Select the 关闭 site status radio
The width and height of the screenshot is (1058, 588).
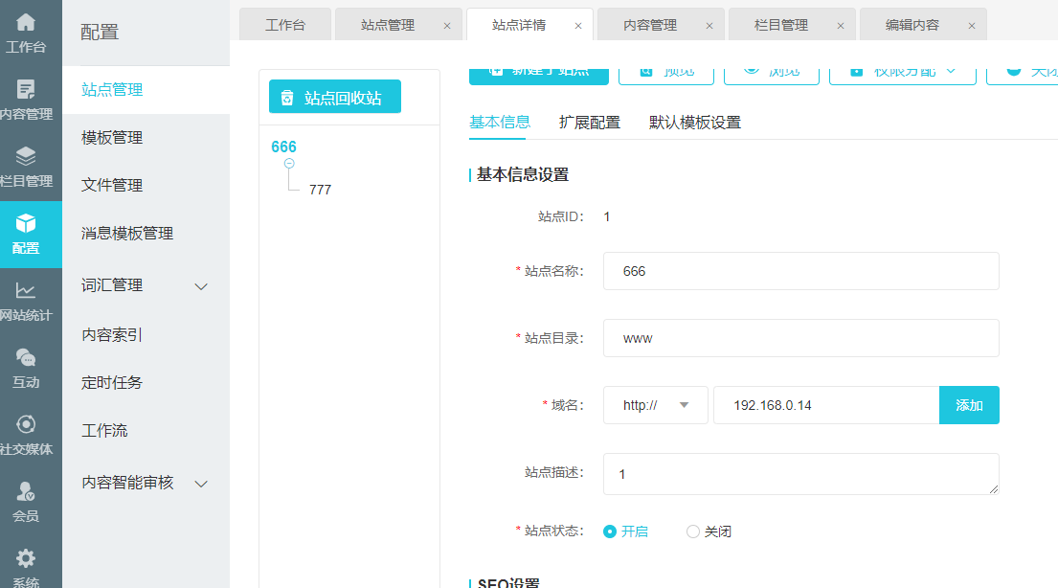pos(693,531)
